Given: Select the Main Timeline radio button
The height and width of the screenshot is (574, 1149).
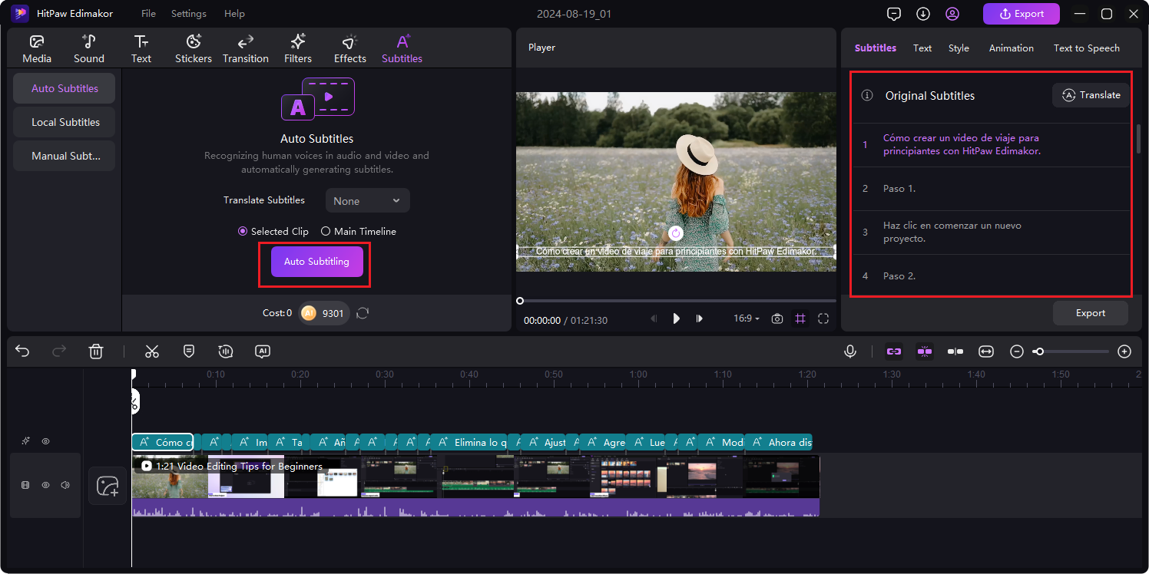Looking at the screenshot, I should (x=326, y=231).
